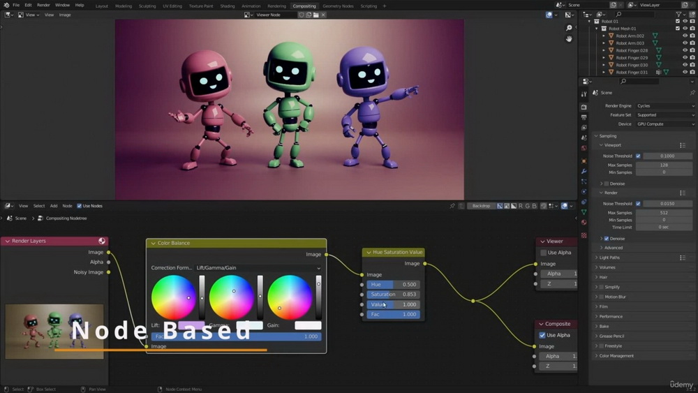Image resolution: width=698 pixels, height=393 pixels.
Task: Open image folder icon beside Viewer Node
Action: click(x=315, y=15)
